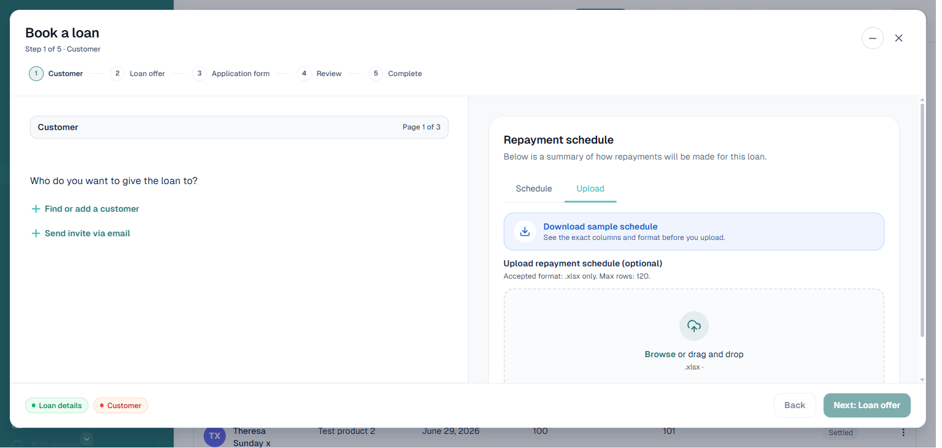Click the cloud upload icon

pos(693,326)
